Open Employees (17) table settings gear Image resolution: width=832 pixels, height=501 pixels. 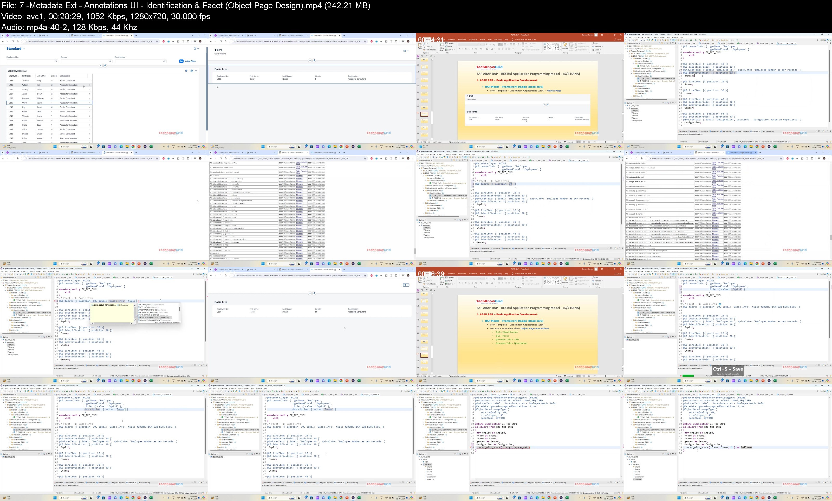tap(186, 71)
